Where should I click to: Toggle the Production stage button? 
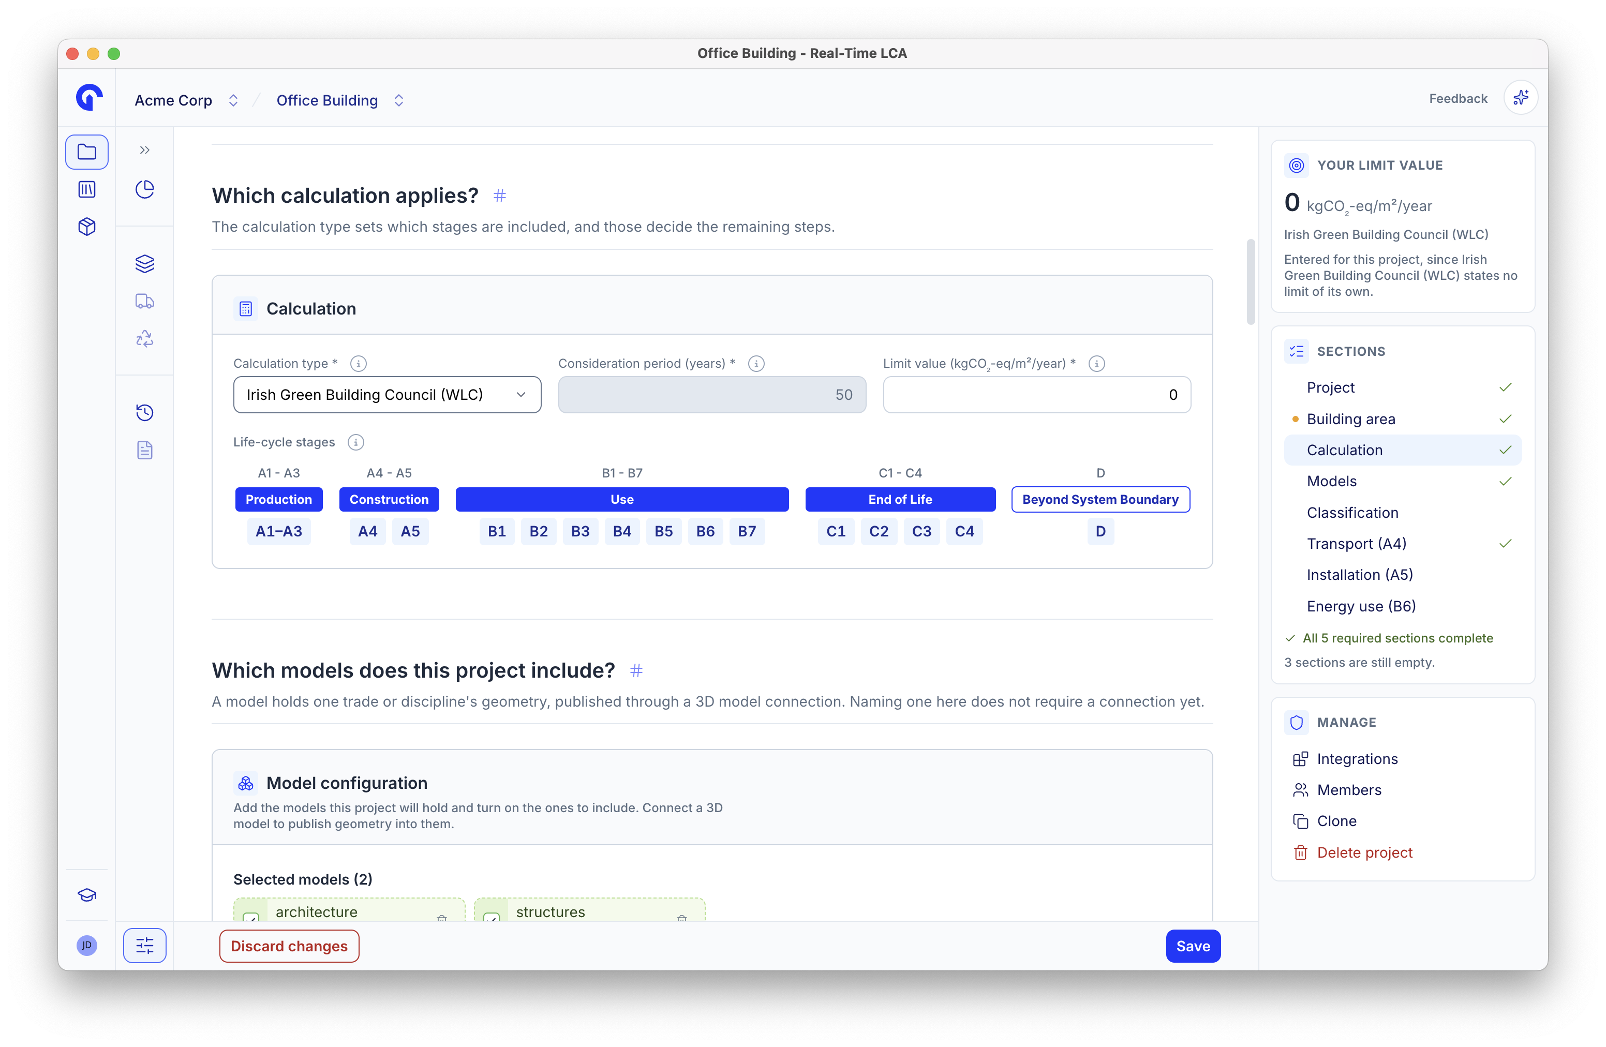[279, 500]
